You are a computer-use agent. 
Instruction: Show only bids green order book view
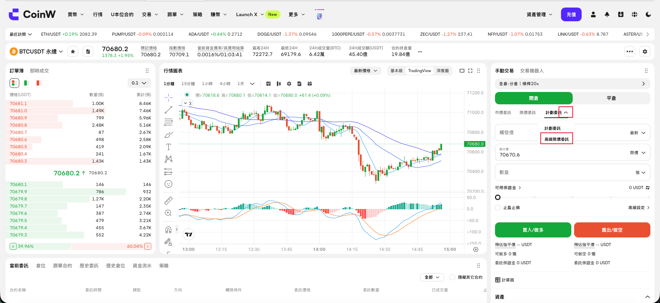click(x=26, y=83)
